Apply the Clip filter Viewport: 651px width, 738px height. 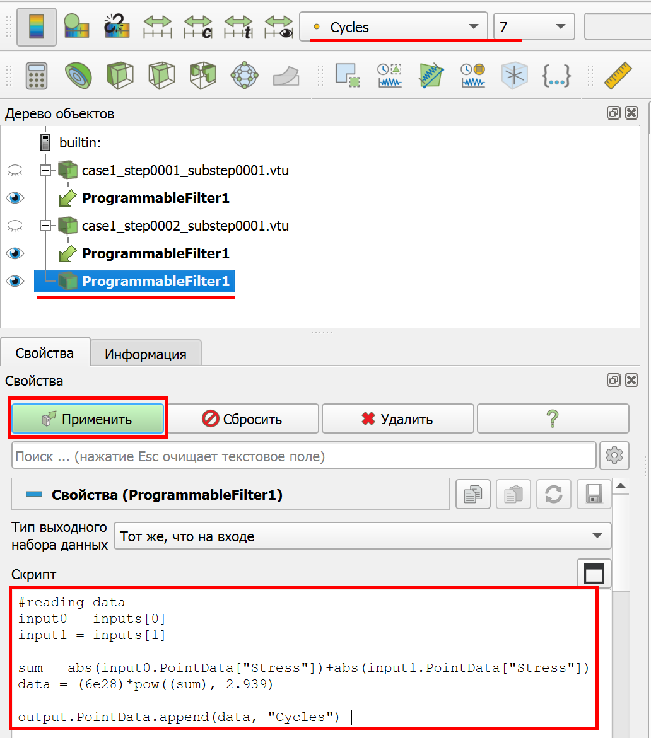coord(120,75)
